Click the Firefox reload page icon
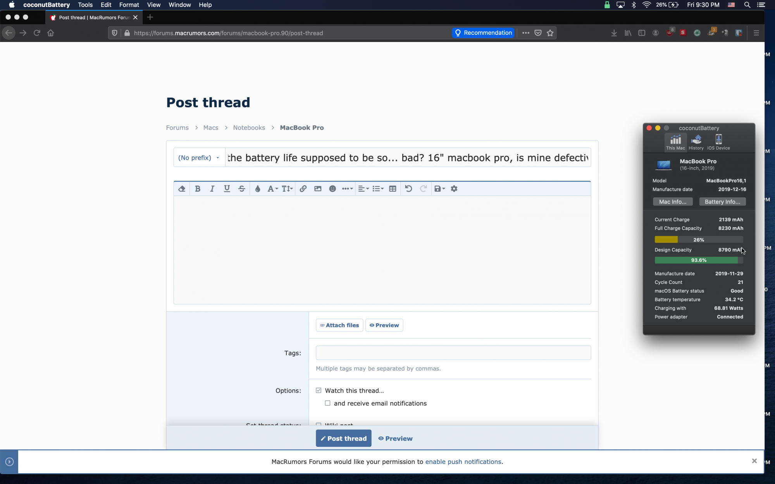 click(37, 33)
